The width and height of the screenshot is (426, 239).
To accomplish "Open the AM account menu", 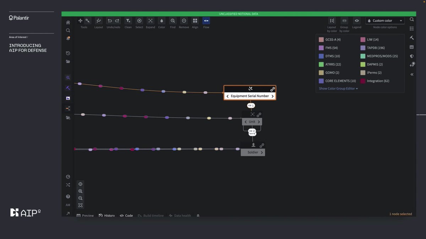I will (68, 205).
